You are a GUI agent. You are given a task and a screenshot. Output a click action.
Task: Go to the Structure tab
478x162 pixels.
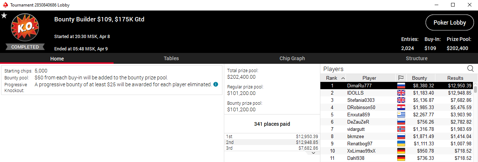pyautogui.click(x=416, y=58)
